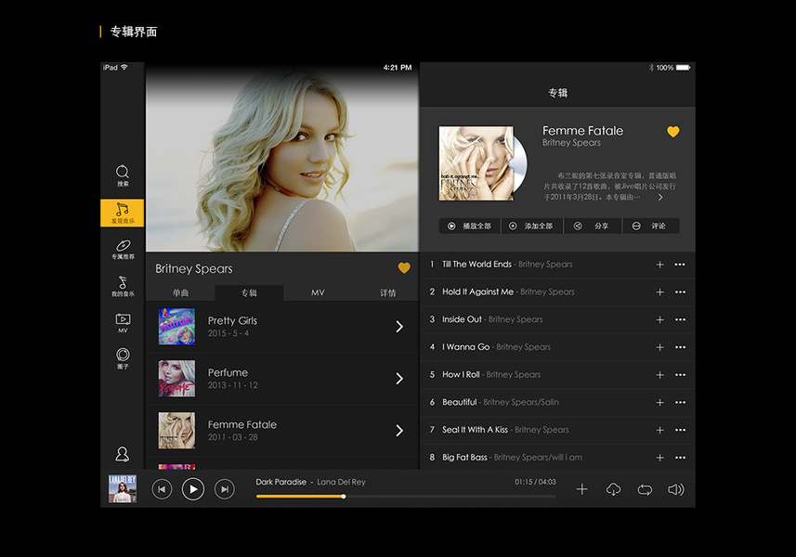Switch to the 专辑 albums tab
This screenshot has height=557, width=796.
(x=249, y=292)
